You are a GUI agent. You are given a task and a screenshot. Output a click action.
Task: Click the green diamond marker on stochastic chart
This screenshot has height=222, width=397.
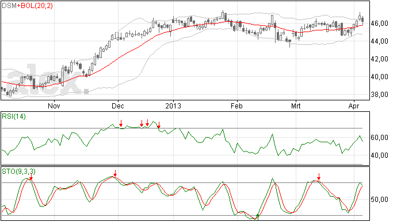tap(258, 216)
